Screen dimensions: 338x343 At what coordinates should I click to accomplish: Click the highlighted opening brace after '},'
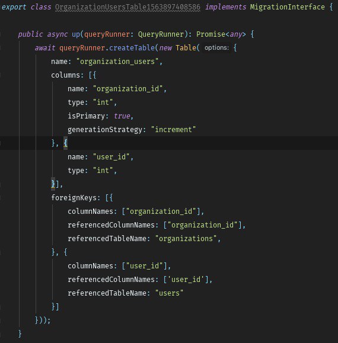click(x=65, y=143)
